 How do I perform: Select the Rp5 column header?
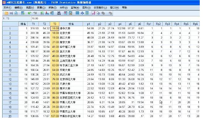click(186, 24)
